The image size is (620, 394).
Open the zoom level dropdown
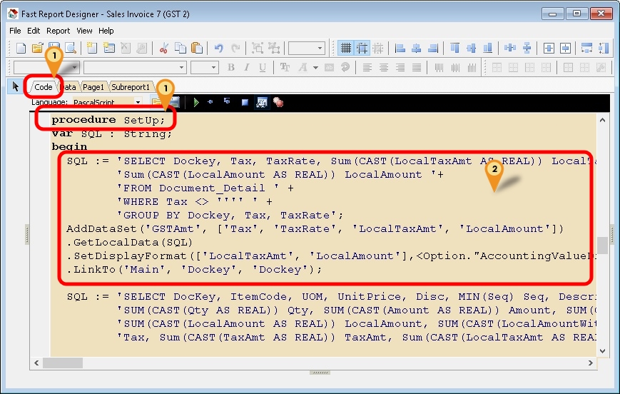click(320, 49)
